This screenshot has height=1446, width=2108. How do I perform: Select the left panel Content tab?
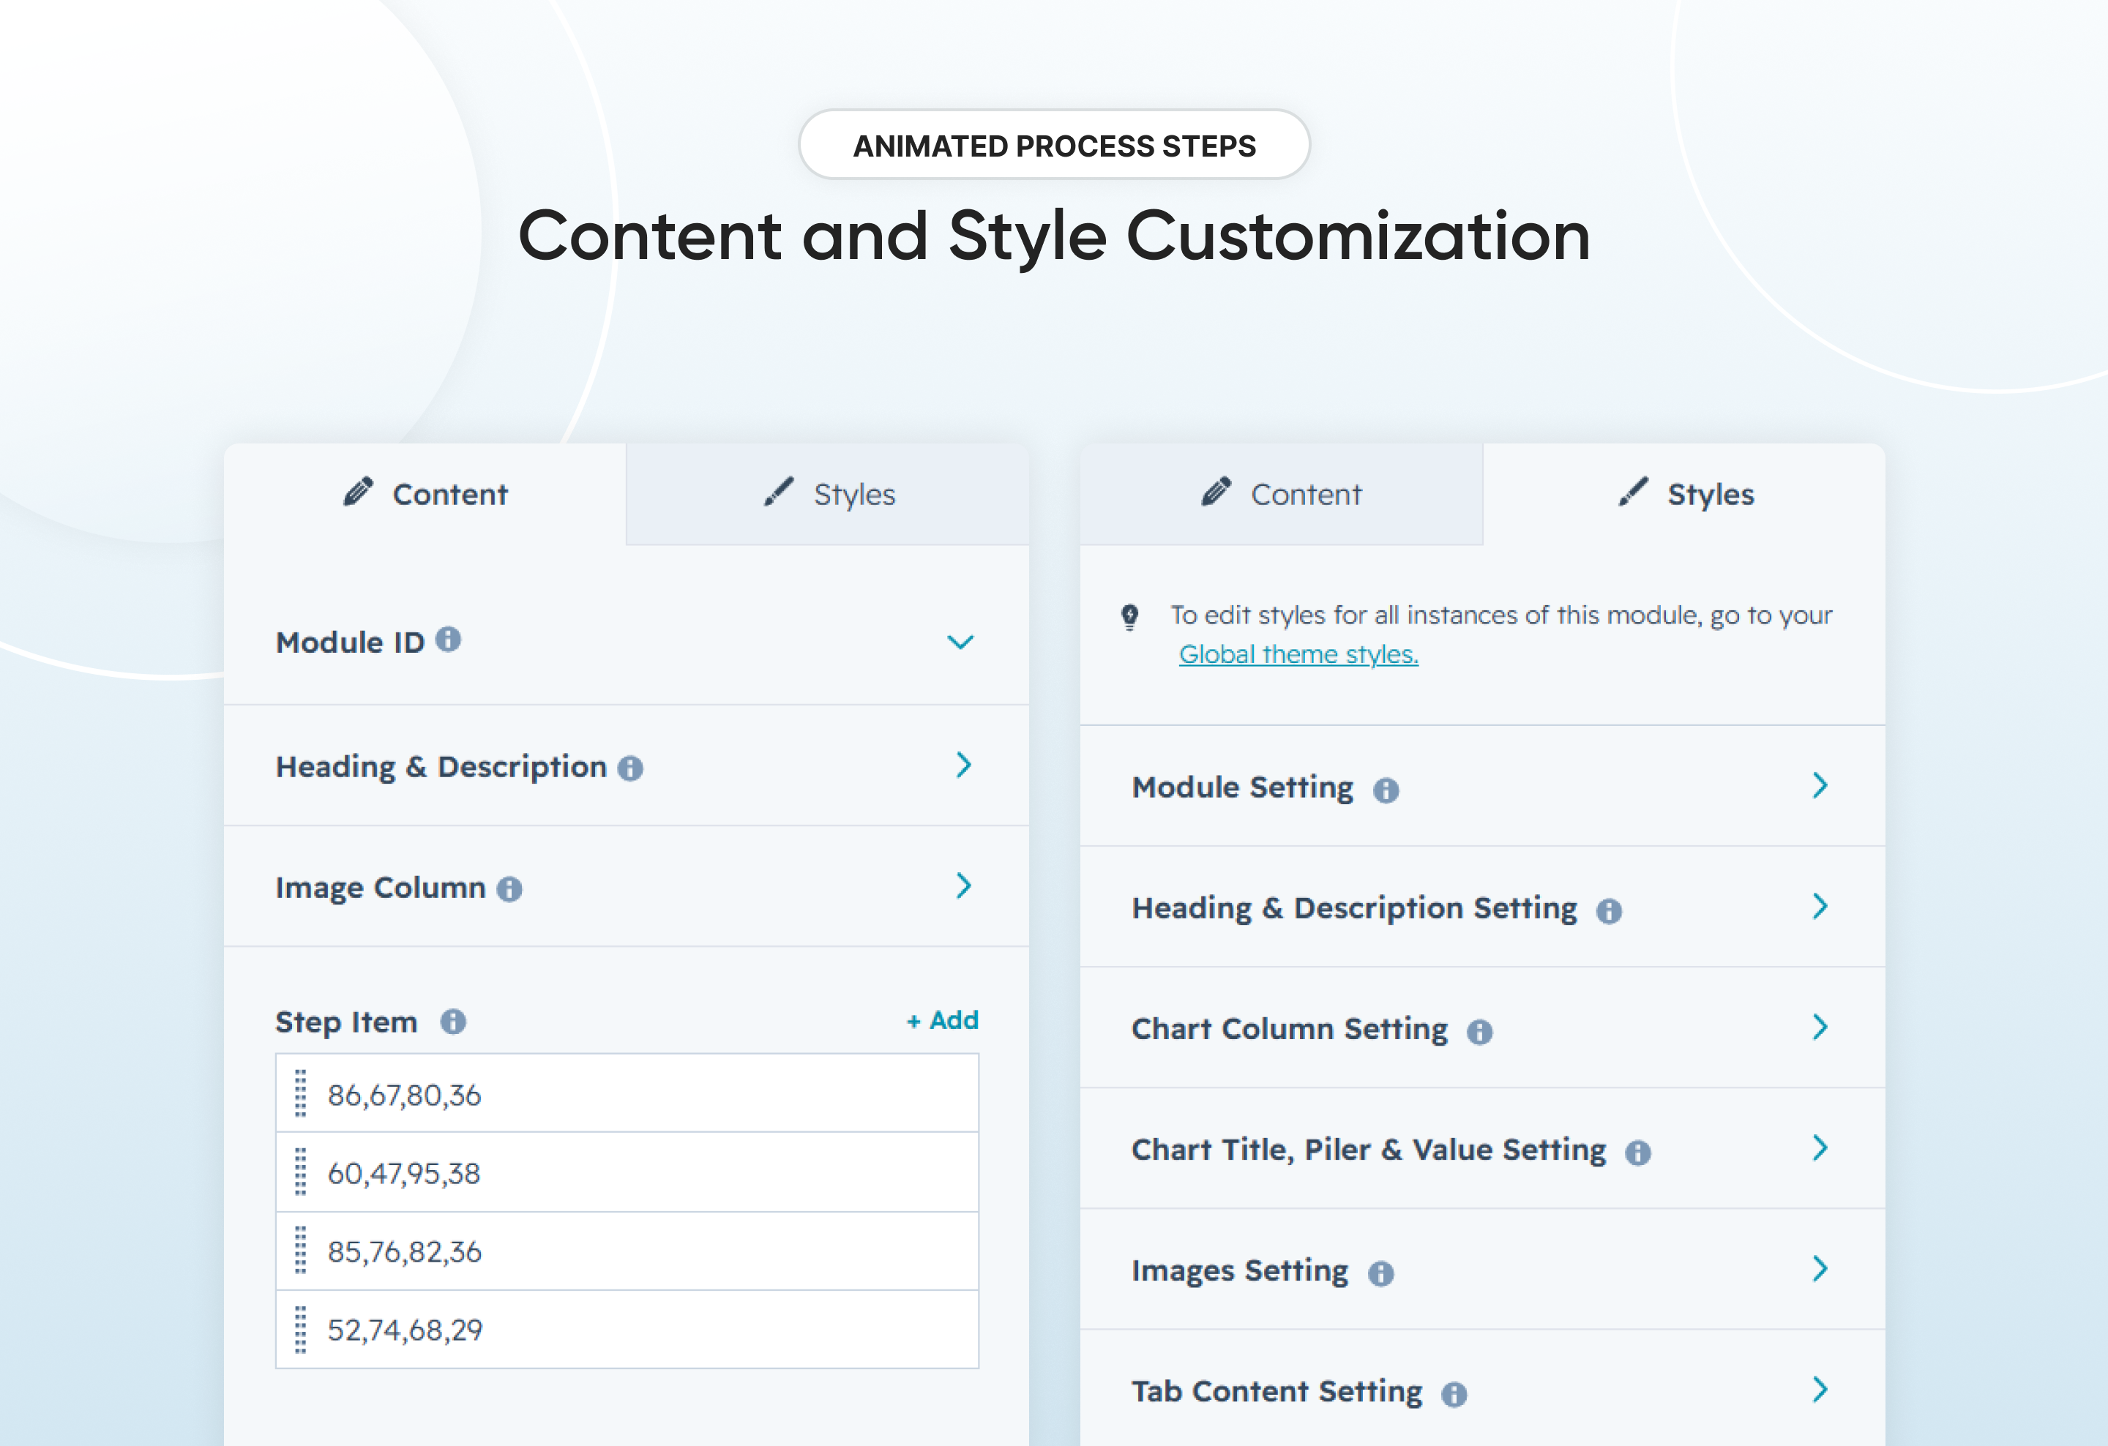click(425, 494)
